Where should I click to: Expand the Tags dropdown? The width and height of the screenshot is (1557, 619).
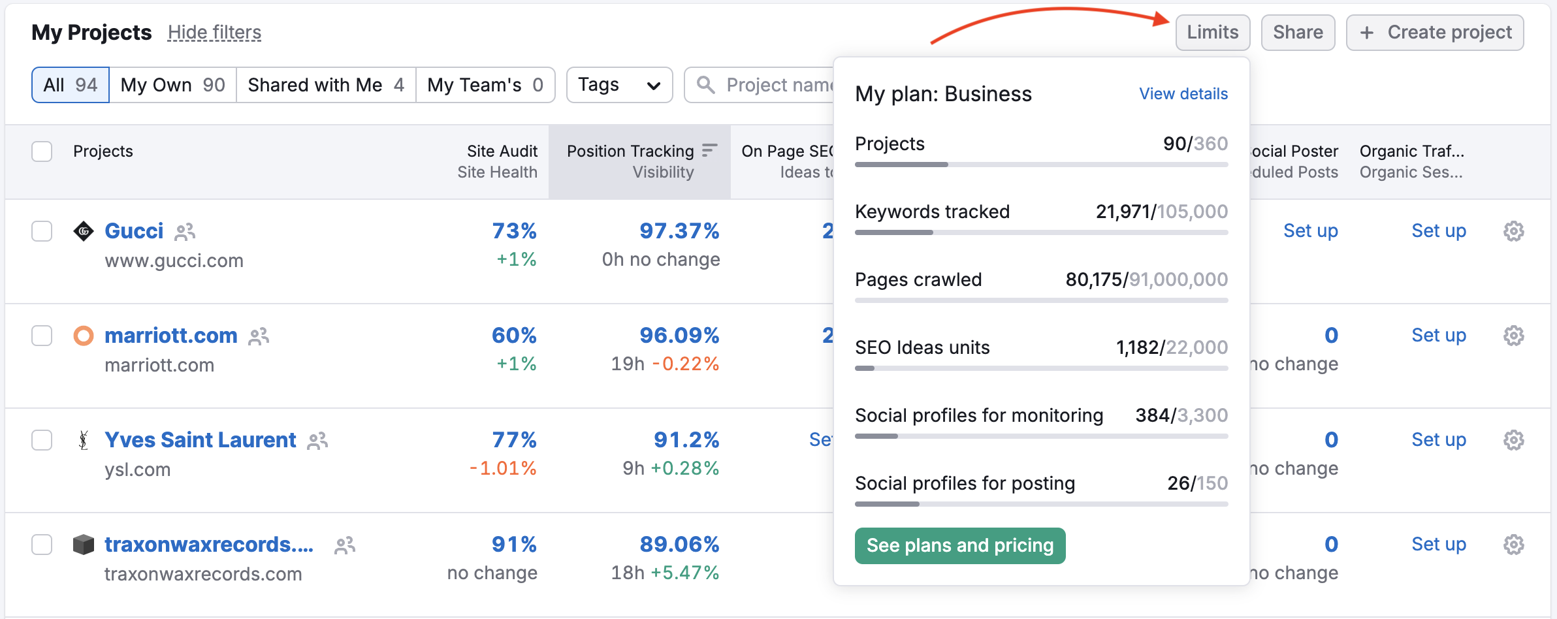pyautogui.click(x=619, y=85)
